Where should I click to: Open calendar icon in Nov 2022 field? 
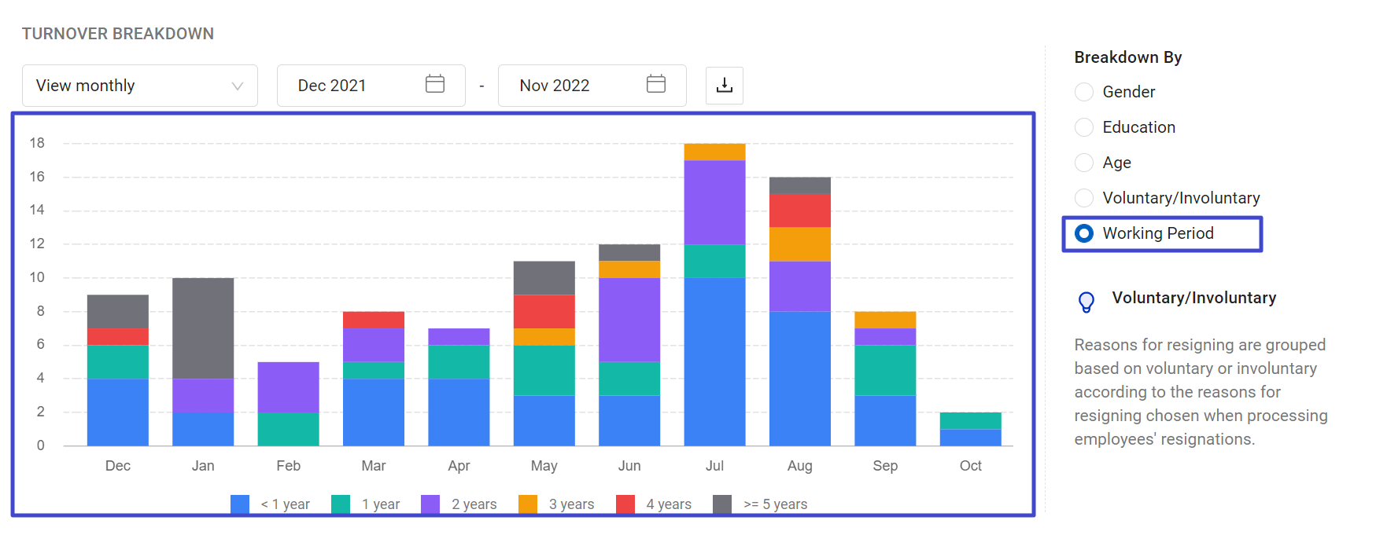click(x=656, y=84)
